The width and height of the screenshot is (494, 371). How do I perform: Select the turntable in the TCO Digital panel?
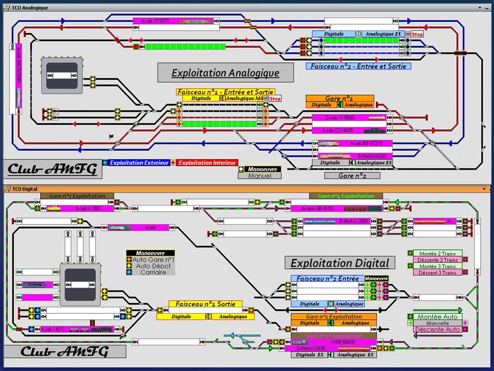(80, 285)
